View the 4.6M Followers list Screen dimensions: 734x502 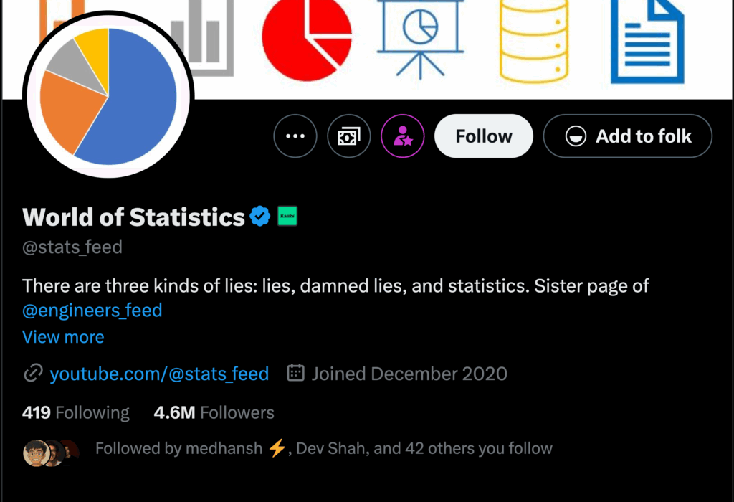click(x=214, y=412)
